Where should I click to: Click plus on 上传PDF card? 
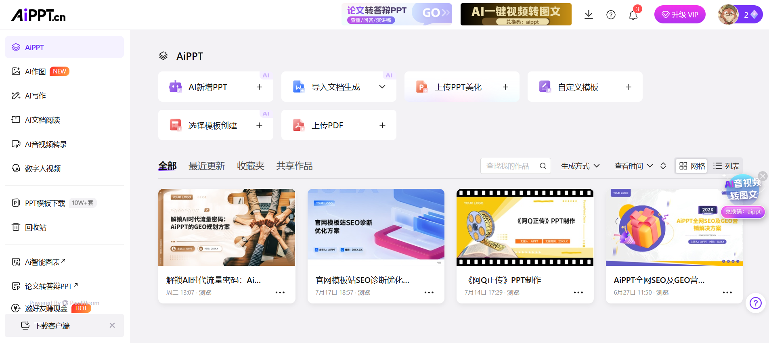pyautogui.click(x=382, y=125)
